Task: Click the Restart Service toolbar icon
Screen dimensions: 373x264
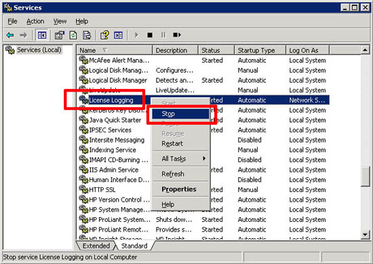Action: click(177, 35)
